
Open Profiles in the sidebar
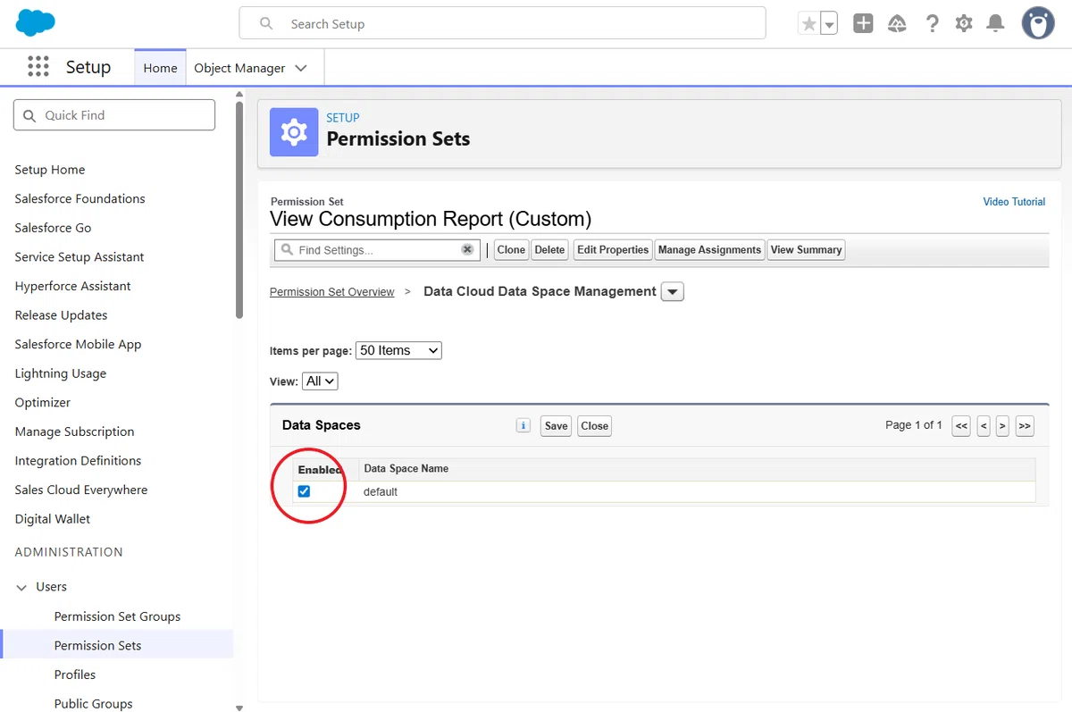coord(75,674)
